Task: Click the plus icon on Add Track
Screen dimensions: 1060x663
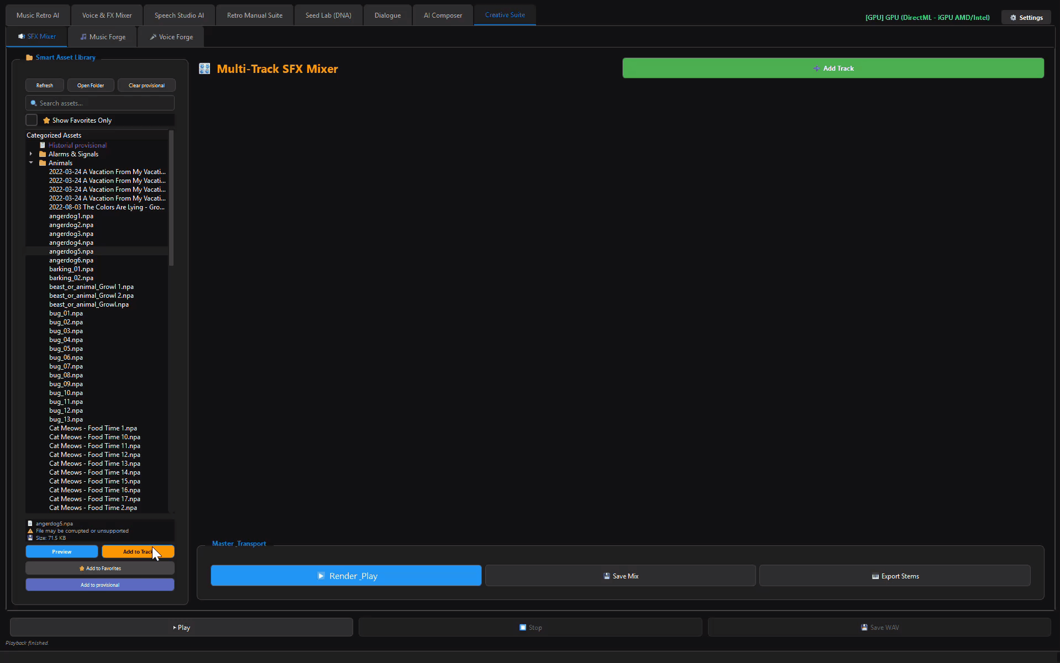Action: pos(817,69)
